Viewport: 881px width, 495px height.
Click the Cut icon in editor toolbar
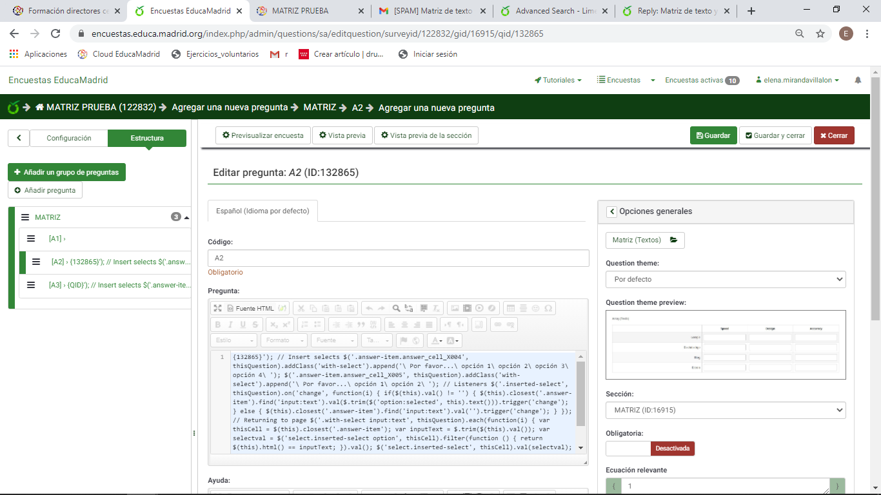pyautogui.click(x=301, y=308)
